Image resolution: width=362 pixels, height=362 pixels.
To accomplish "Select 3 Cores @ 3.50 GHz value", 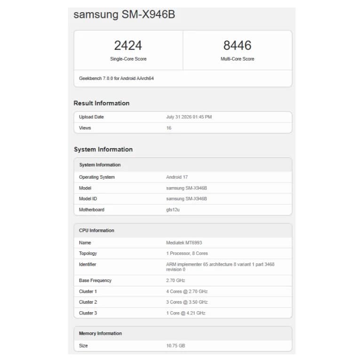I will tap(187, 302).
